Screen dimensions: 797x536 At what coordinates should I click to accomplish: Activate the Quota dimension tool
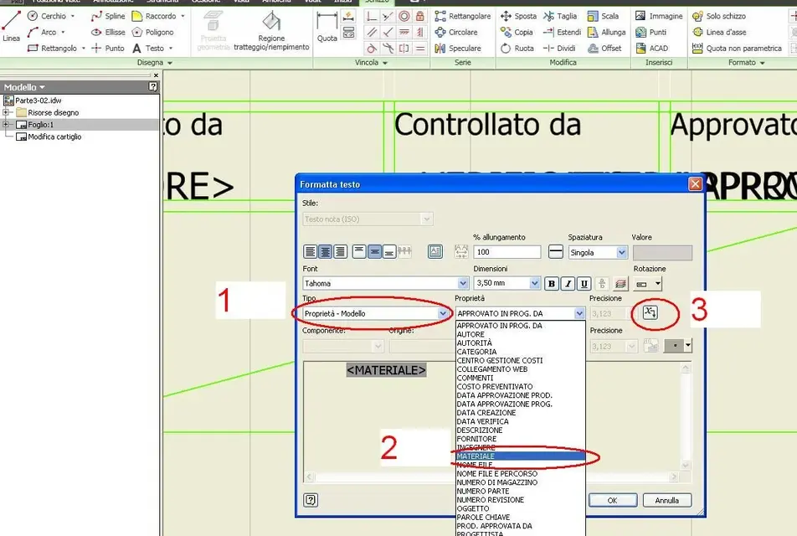point(327,27)
